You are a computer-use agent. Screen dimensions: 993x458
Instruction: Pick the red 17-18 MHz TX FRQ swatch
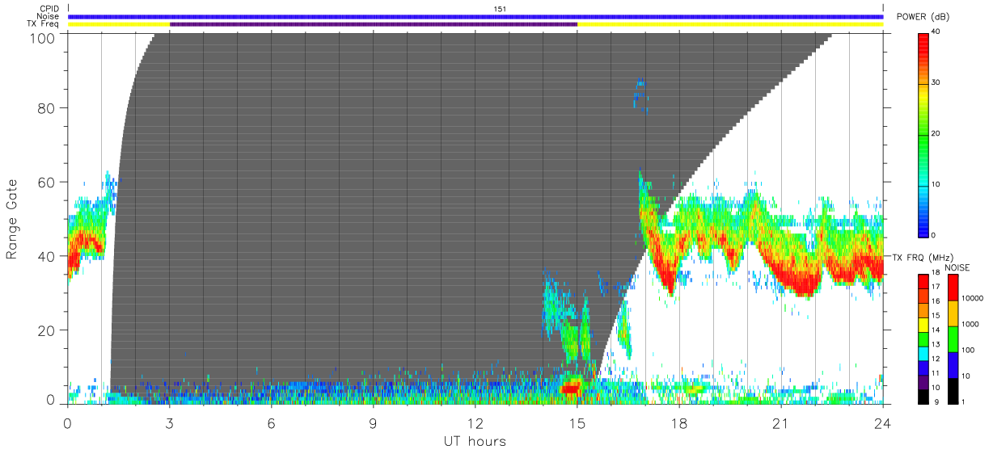click(x=923, y=282)
